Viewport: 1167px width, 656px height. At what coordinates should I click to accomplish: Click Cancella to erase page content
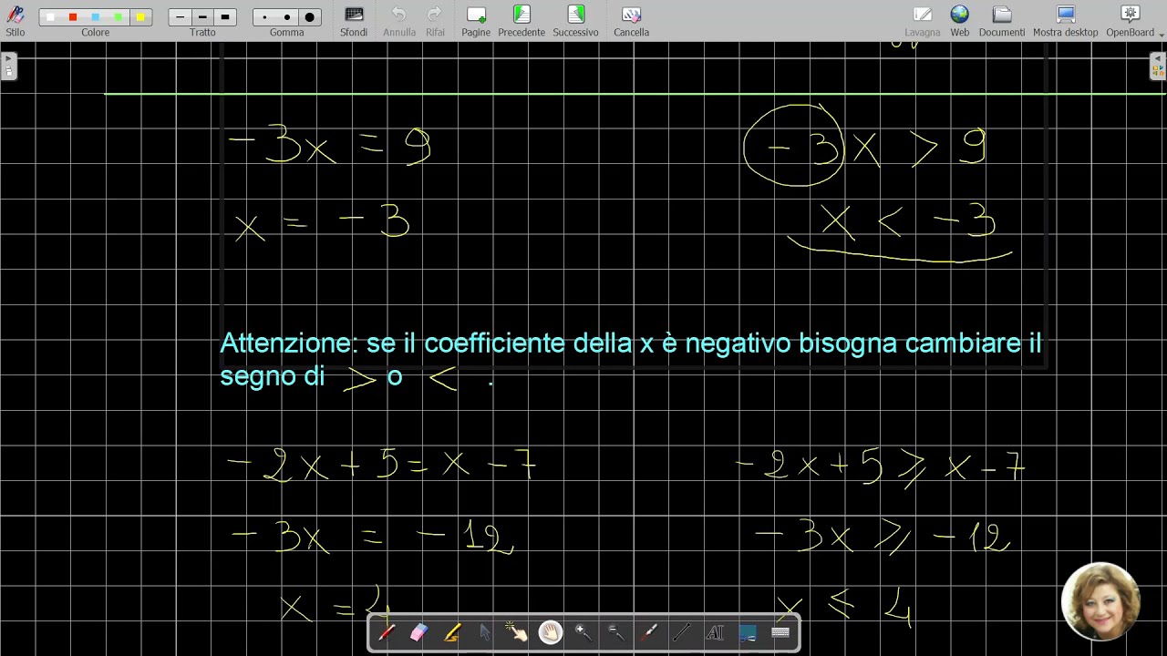pyautogui.click(x=631, y=20)
